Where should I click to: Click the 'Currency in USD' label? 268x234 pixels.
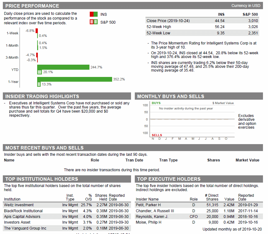coord(246,6)
